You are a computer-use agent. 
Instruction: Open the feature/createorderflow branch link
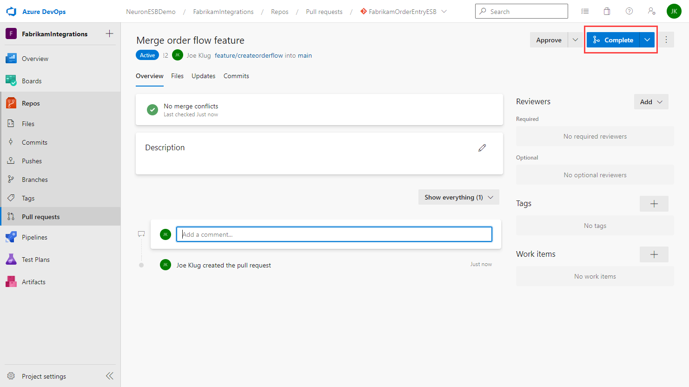point(249,55)
